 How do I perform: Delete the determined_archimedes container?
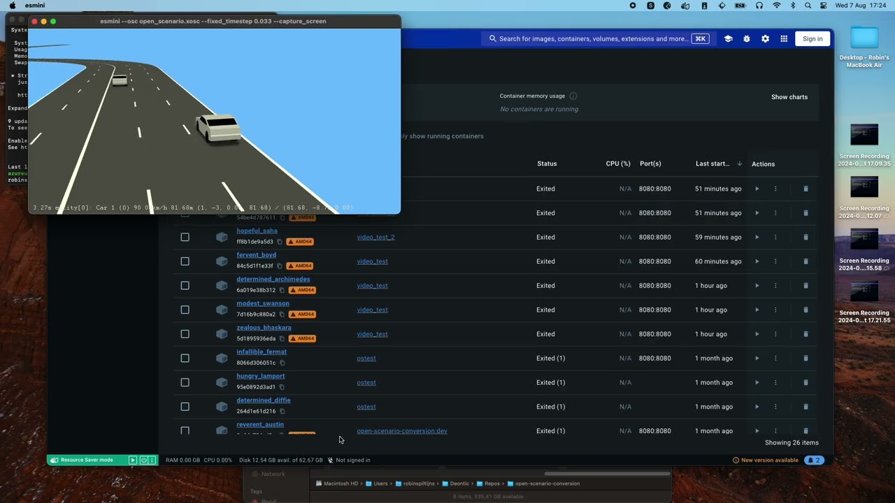coord(805,286)
